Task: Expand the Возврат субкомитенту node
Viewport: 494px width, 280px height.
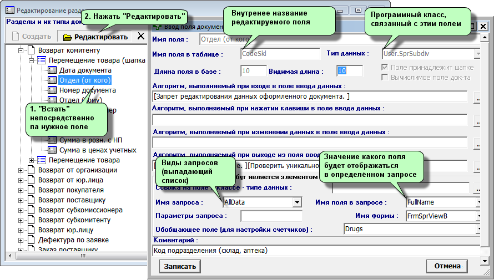Action: [21, 221]
